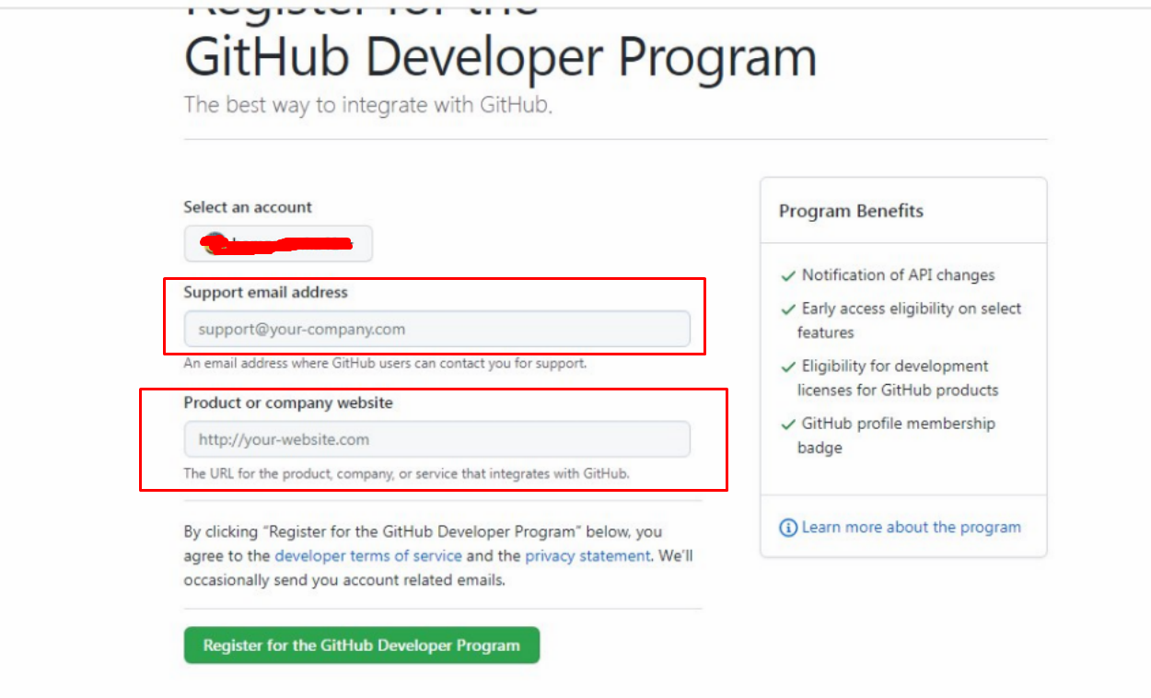Image resolution: width=1151 pixels, height=698 pixels.
Task: Click the hint about URL that integrates with GitHub
Action: click(406, 473)
